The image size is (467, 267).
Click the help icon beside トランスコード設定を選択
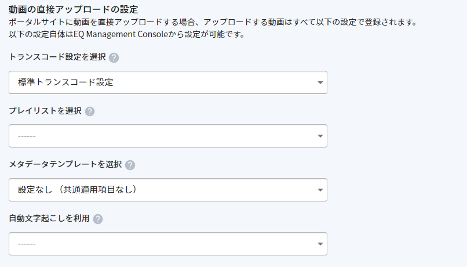click(x=114, y=57)
